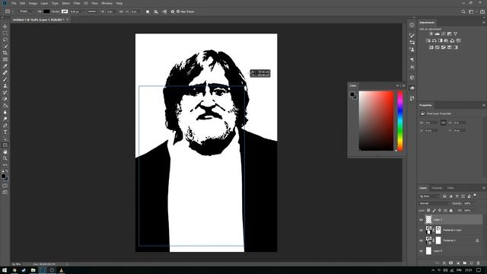
Task: Add a layer mask
Action: pyautogui.click(x=450, y=263)
